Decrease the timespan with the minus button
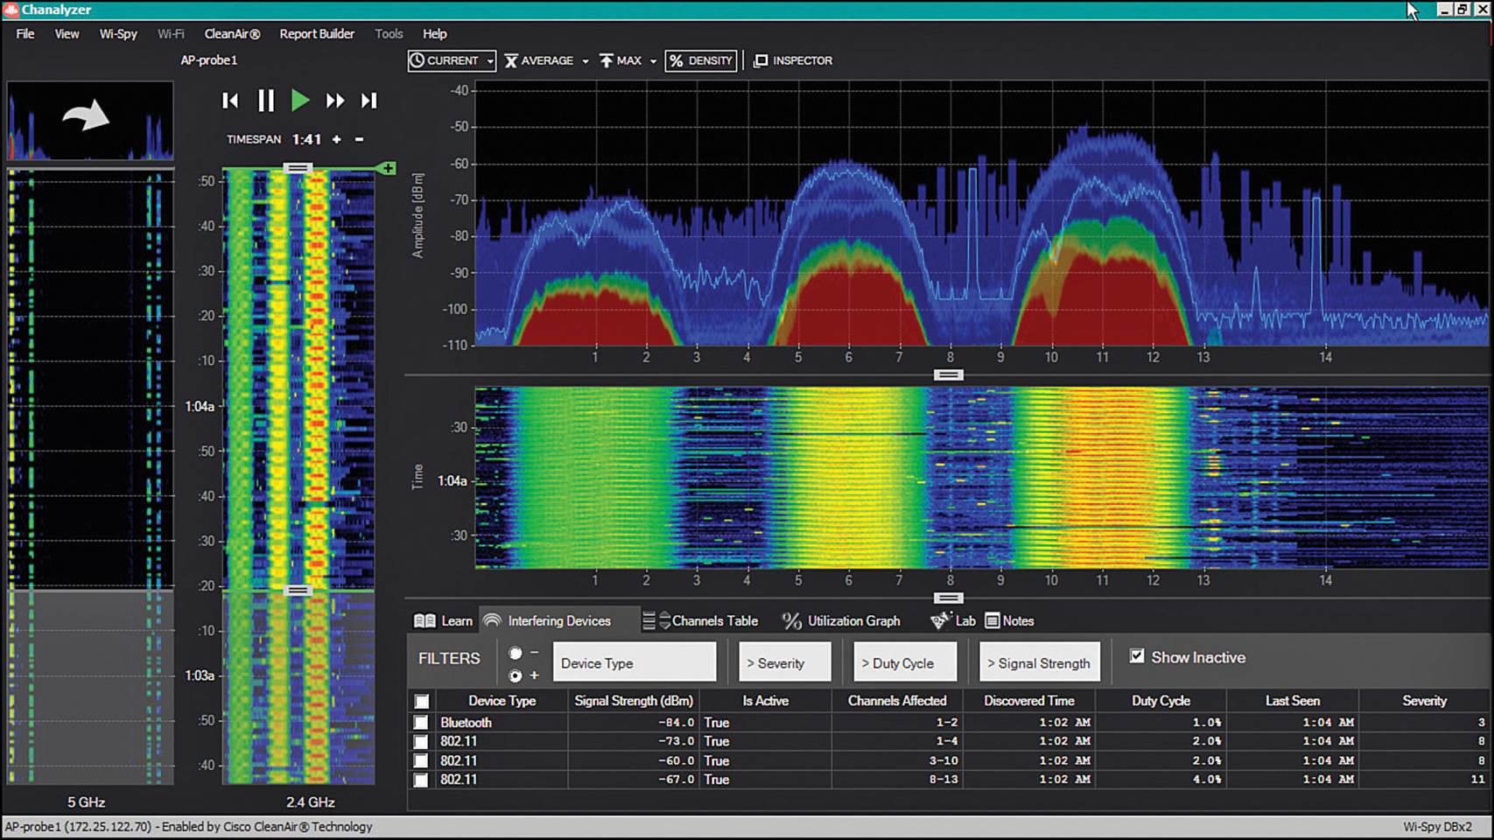Screen dimensions: 1494x840 pos(359,139)
